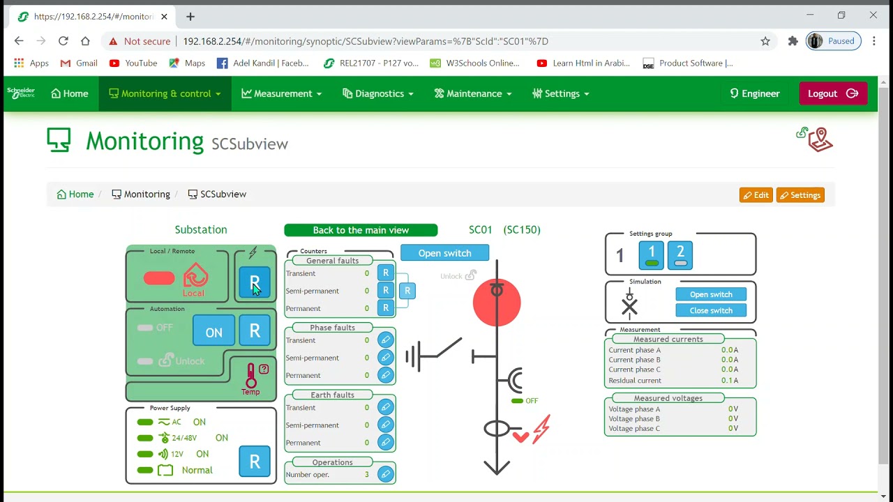Click Simulation Open switch button
893x502 pixels.
(711, 294)
